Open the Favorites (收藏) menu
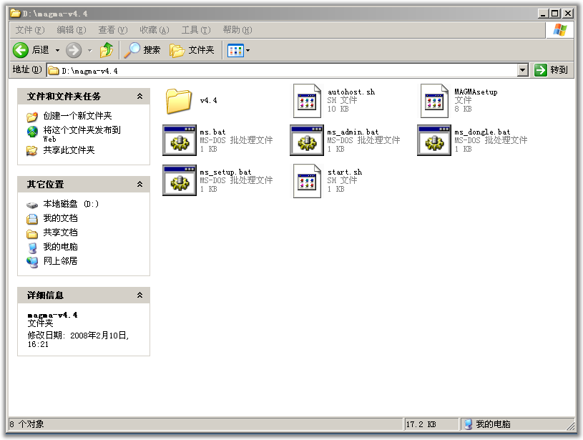Image resolution: width=583 pixels, height=440 pixels. [x=155, y=30]
